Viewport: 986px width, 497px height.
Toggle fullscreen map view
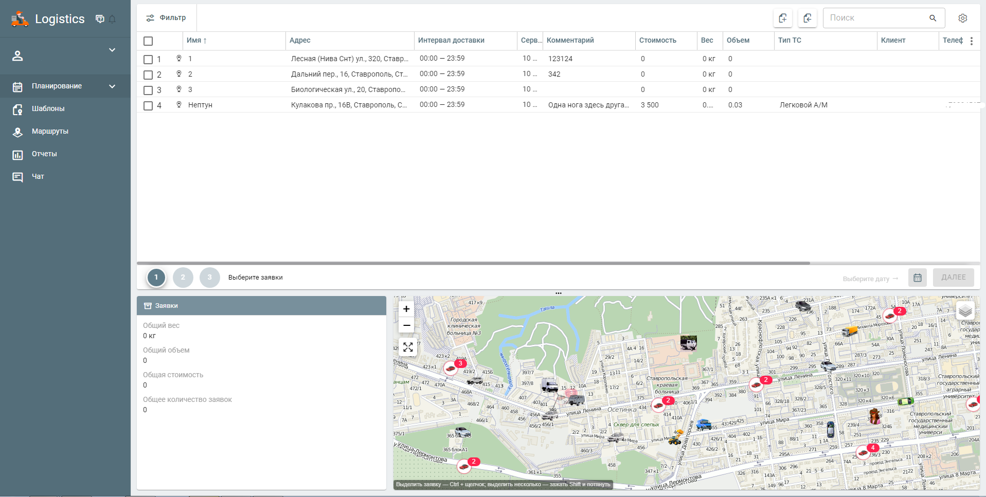[x=408, y=347]
